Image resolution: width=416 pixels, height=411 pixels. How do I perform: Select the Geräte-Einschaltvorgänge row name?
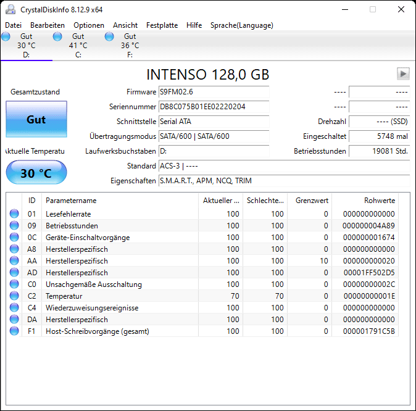(x=88, y=238)
